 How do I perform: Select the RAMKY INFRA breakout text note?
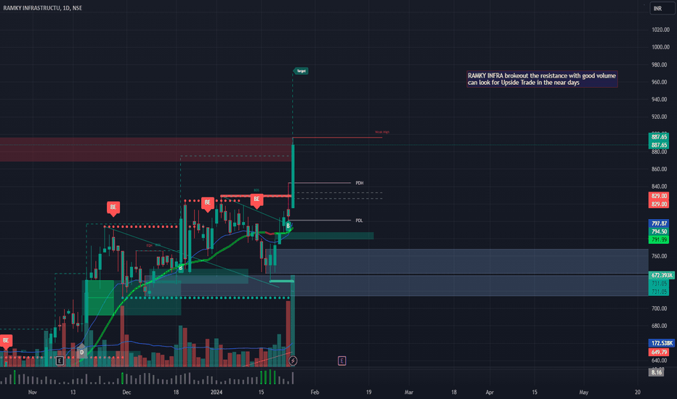click(x=542, y=79)
